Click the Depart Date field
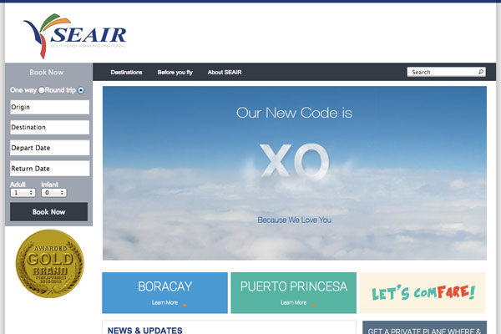The width and height of the screenshot is (501, 334). tap(50, 148)
